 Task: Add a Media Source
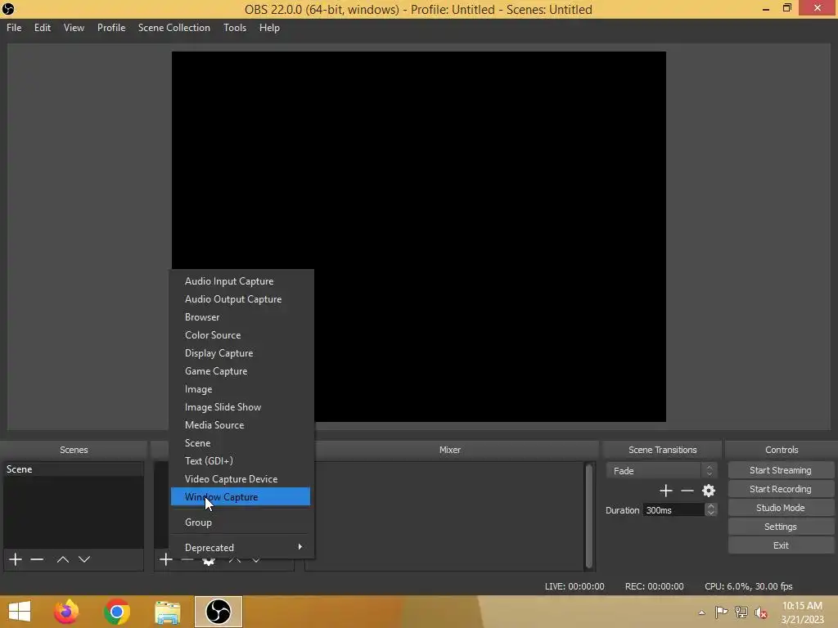(x=240, y=424)
